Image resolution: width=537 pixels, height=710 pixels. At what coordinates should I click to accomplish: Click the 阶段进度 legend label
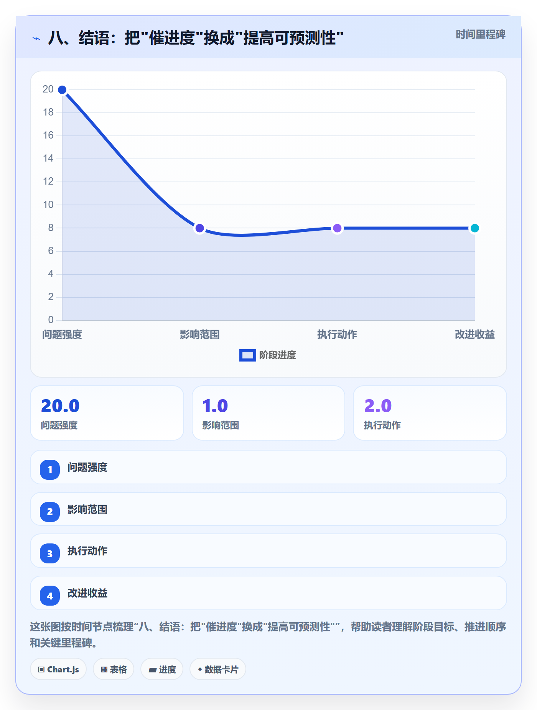[277, 355]
